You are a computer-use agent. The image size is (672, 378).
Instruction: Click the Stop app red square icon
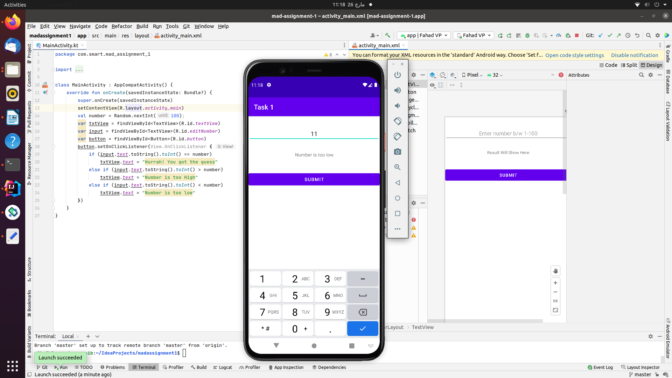(577, 35)
